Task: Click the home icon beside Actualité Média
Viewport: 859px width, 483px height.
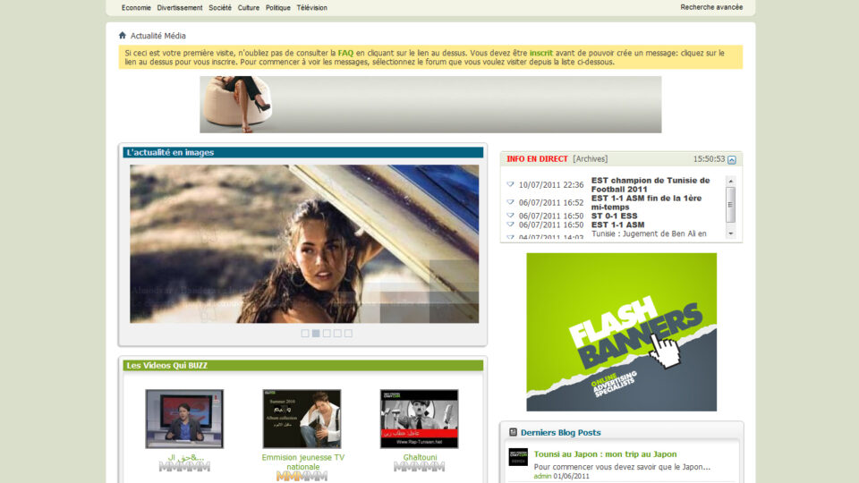Action: (123, 36)
